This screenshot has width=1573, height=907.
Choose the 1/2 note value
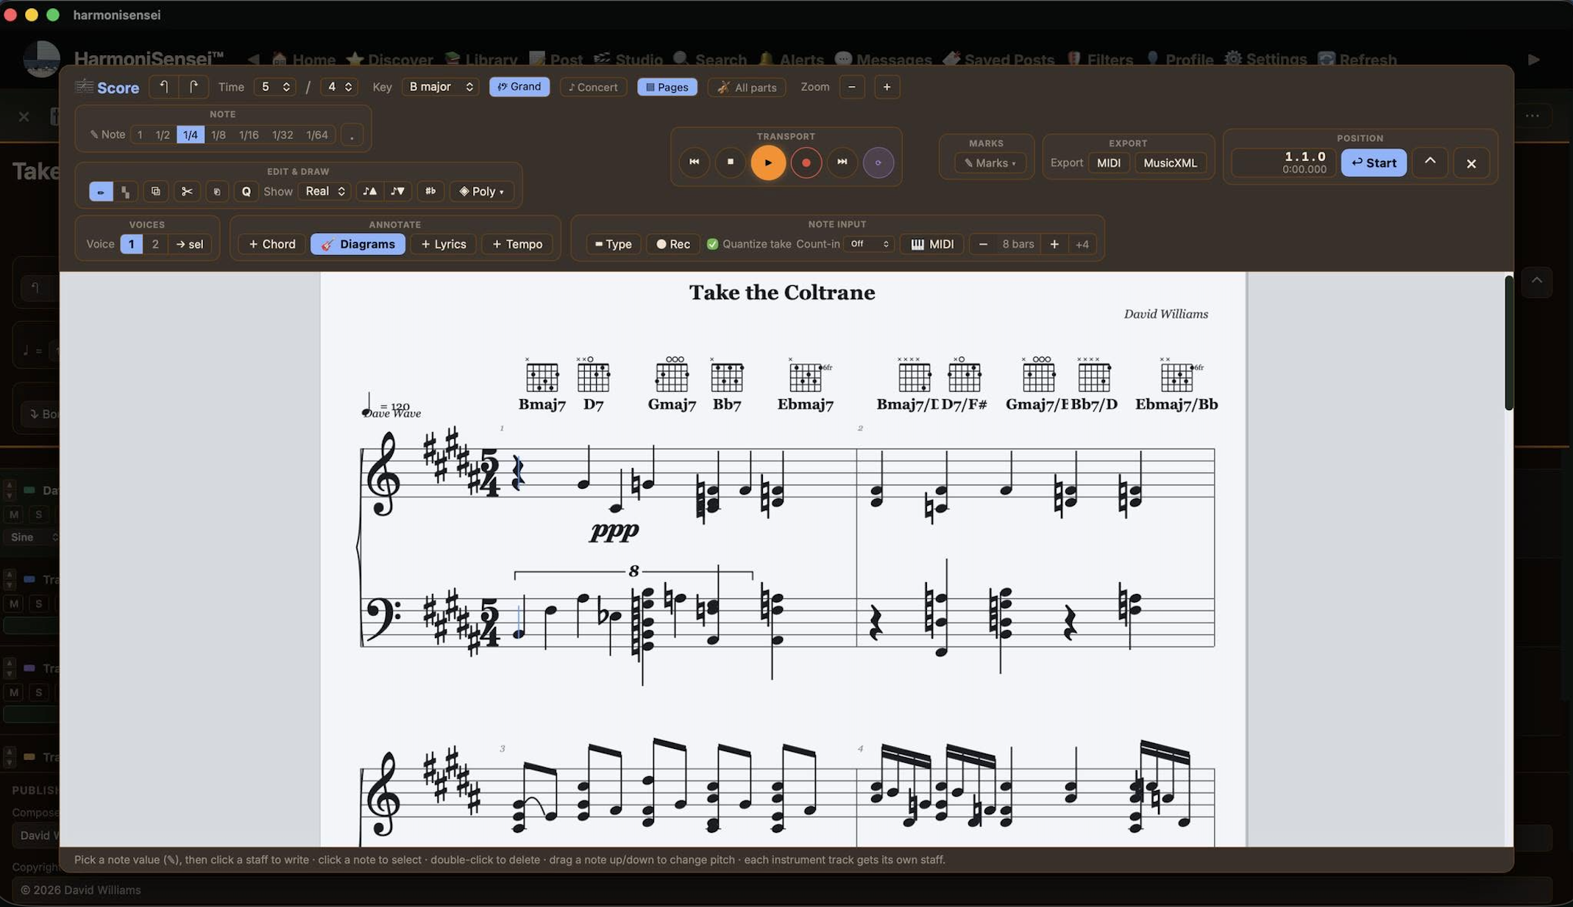163,135
